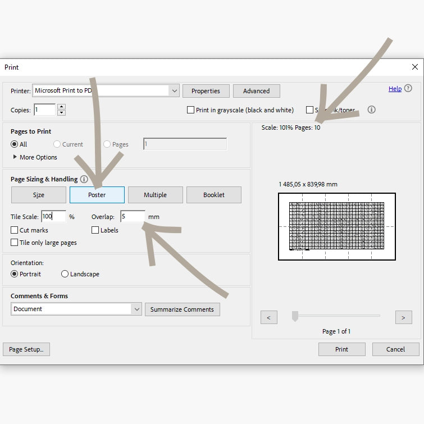Click the Print button
424x424 pixels.
coord(341,349)
